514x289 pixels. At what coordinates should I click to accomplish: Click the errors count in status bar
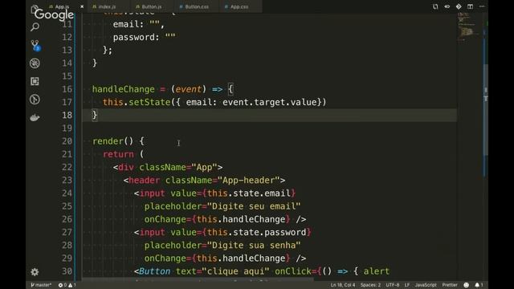click(63, 285)
